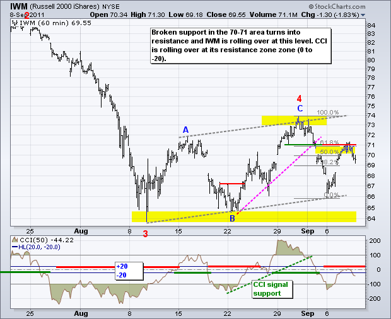Click the 64 price axis label
The image size is (391, 319).
(371, 218)
